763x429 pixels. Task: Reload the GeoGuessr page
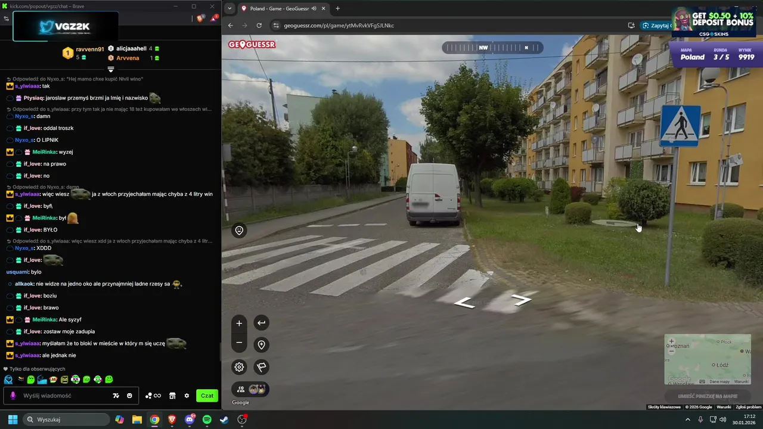coord(259,26)
